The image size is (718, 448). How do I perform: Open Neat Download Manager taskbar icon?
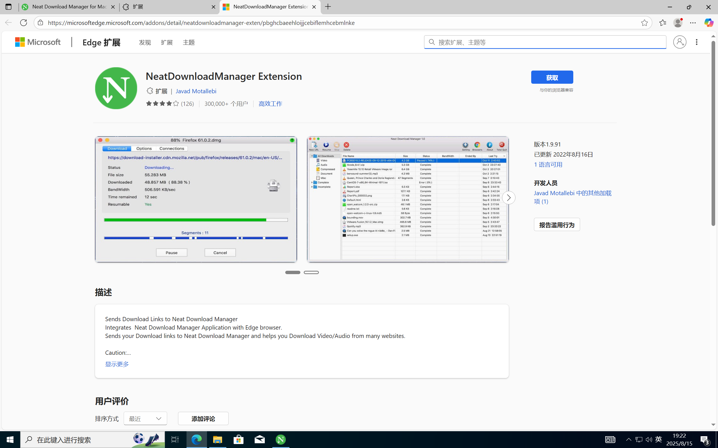pos(280,439)
